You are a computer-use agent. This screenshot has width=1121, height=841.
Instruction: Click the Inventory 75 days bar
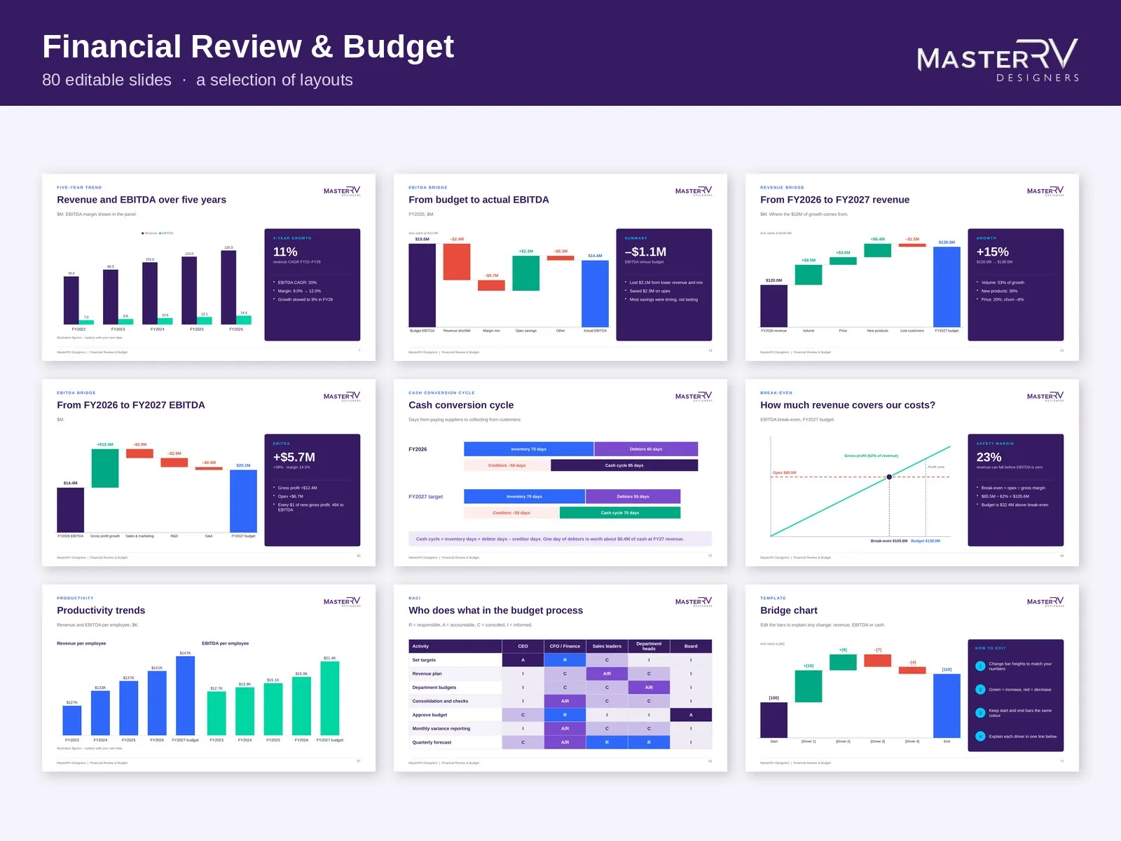tap(528, 449)
